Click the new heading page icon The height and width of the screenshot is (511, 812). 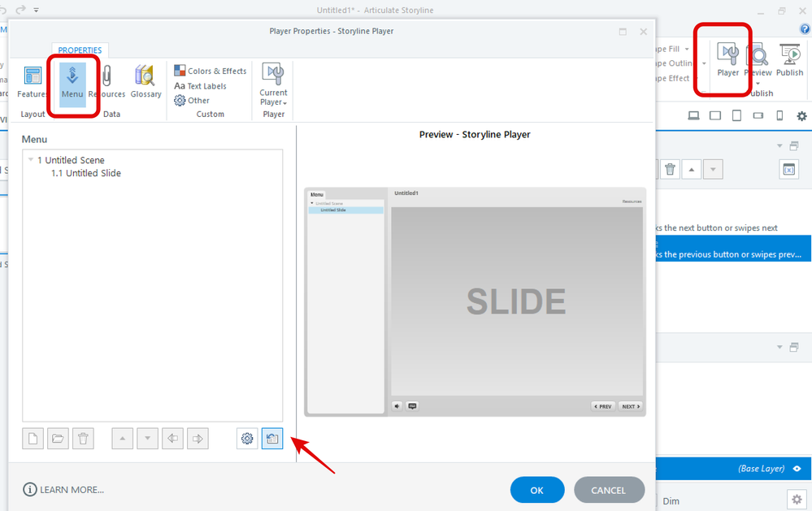(33, 439)
